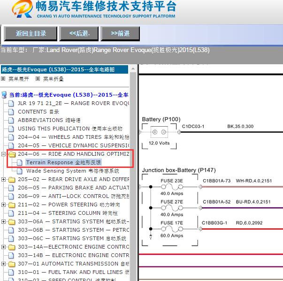Click the folder icon of 307-01 AUTOMATIC TRANSMISSION
Viewport: 283px width, 281px height.
(12, 264)
